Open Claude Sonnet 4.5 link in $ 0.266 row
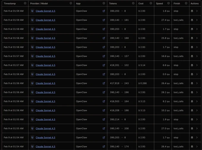202x150 pixels. click(x=45, y=83)
